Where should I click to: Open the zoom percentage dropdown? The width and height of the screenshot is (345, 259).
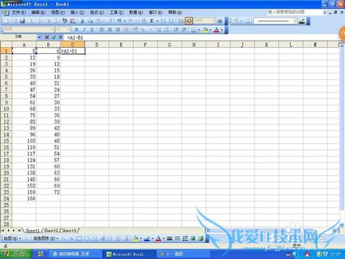point(214,21)
